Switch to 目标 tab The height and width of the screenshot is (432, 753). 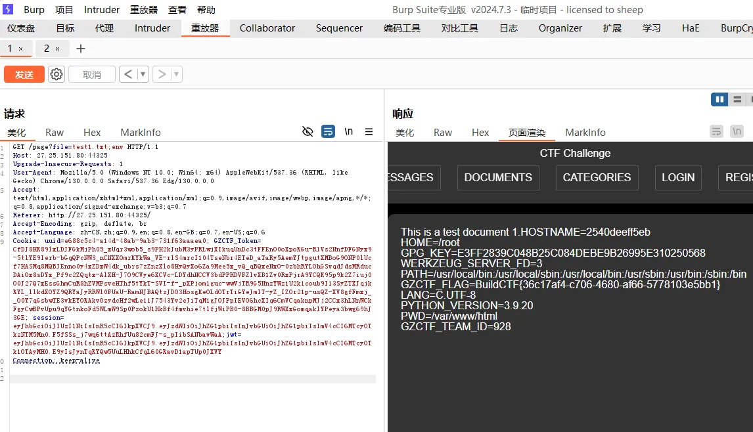click(x=65, y=28)
